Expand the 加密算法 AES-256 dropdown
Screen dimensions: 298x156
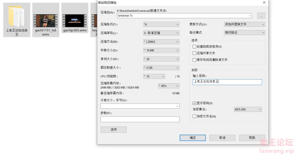coord(249,110)
